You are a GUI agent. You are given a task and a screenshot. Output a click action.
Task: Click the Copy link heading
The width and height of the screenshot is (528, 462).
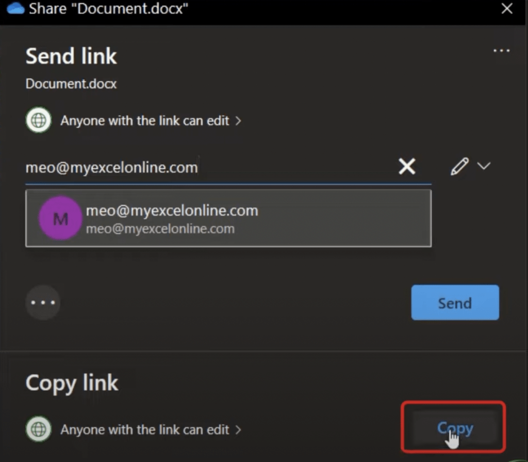click(72, 384)
